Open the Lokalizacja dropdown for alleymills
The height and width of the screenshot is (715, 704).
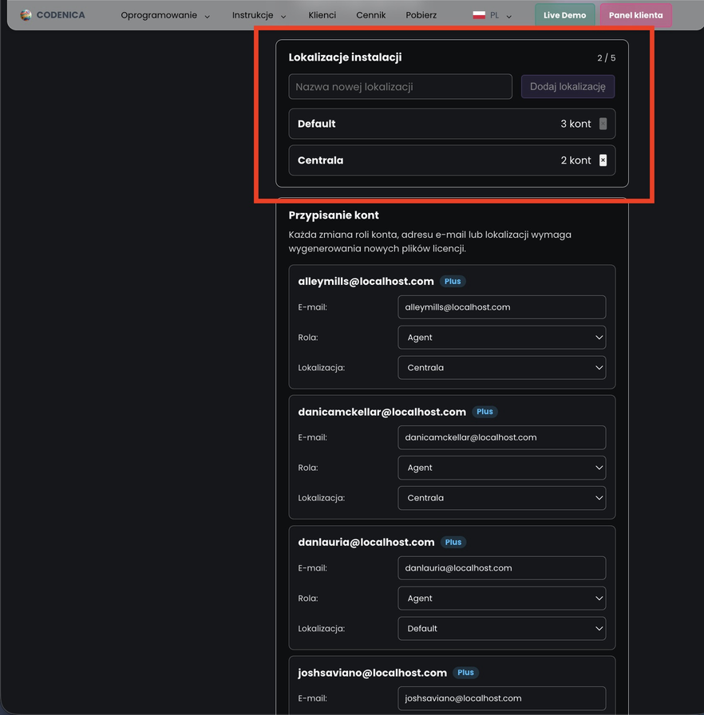pyautogui.click(x=501, y=368)
